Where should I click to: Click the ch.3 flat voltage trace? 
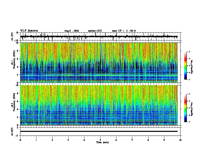pyautogui.click(x=99, y=131)
